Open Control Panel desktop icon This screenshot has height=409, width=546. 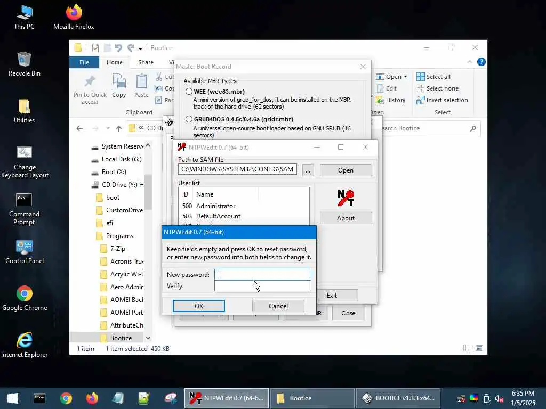pos(25,252)
